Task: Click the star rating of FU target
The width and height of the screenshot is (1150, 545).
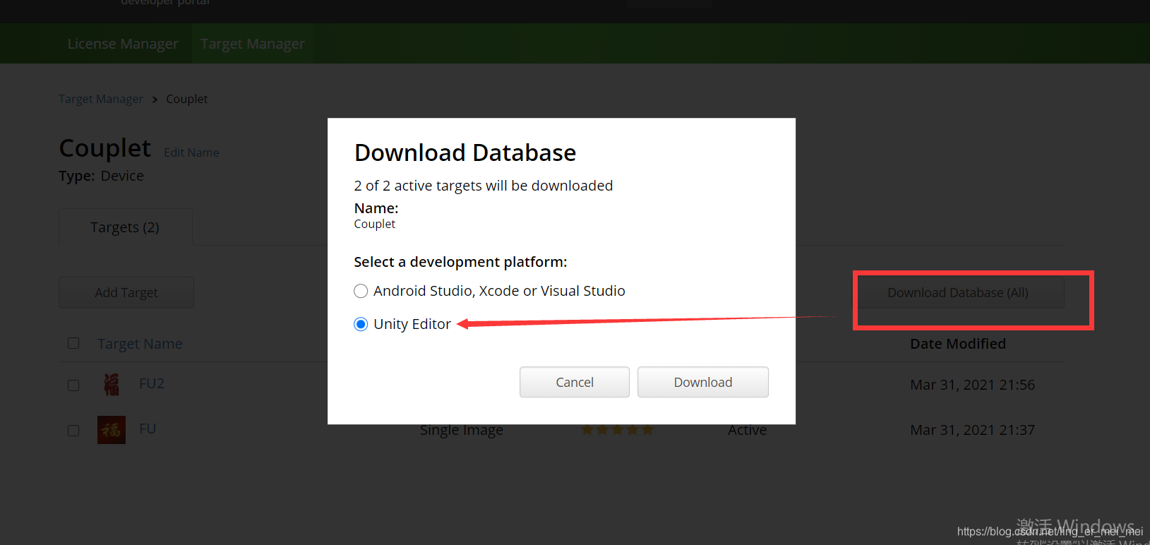Action: [x=618, y=429]
